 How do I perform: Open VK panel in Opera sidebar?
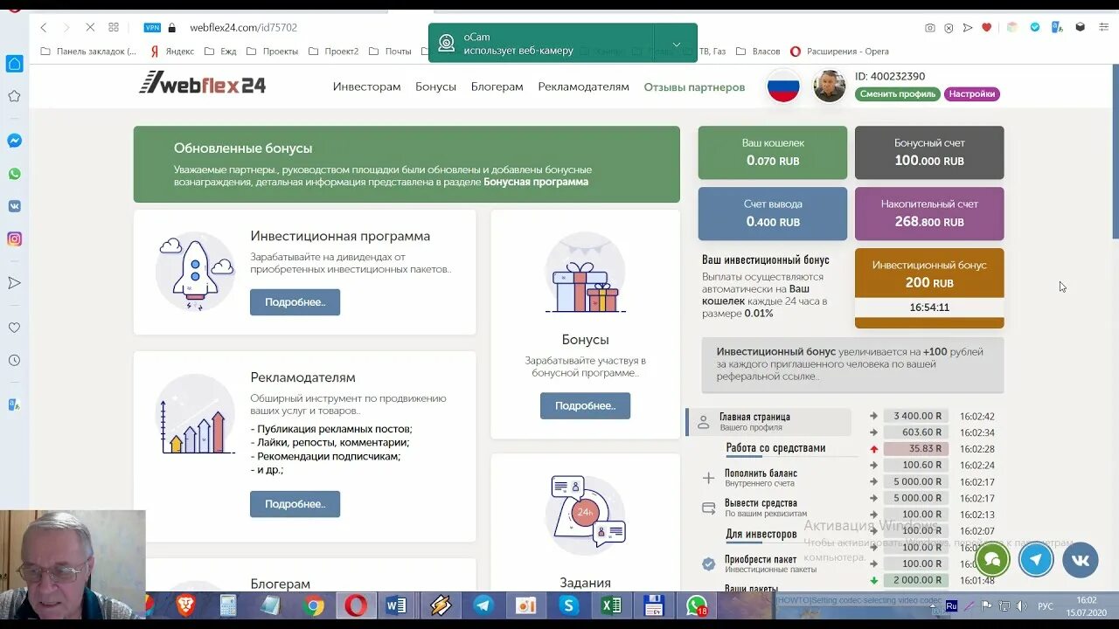[x=14, y=206]
